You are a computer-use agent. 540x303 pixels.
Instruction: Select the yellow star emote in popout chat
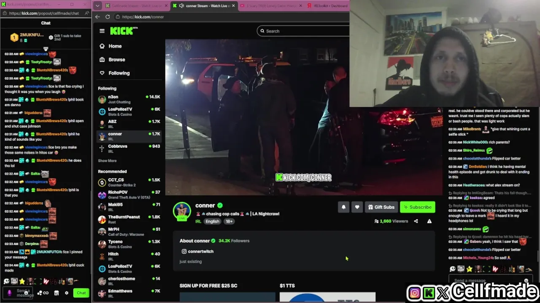(x=22, y=281)
